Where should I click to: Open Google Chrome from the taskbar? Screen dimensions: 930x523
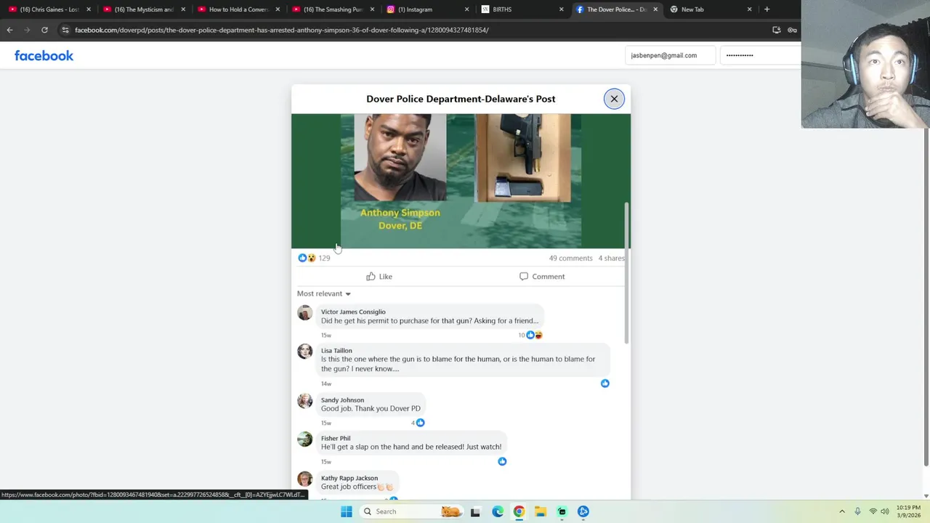519,511
